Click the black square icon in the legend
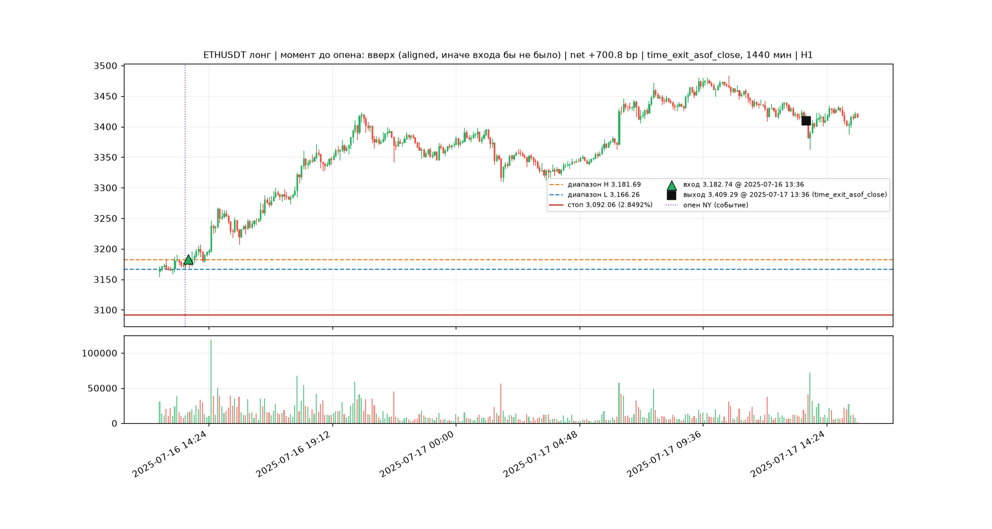 tap(672, 195)
